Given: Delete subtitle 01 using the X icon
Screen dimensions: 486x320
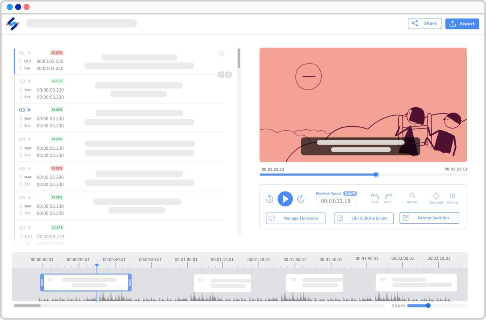Looking at the screenshot, I should pyautogui.click(x=221, y=53).
